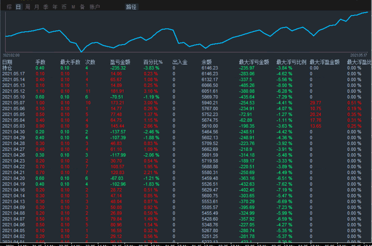Select the 2021.05.17 row

click(14, 74)
